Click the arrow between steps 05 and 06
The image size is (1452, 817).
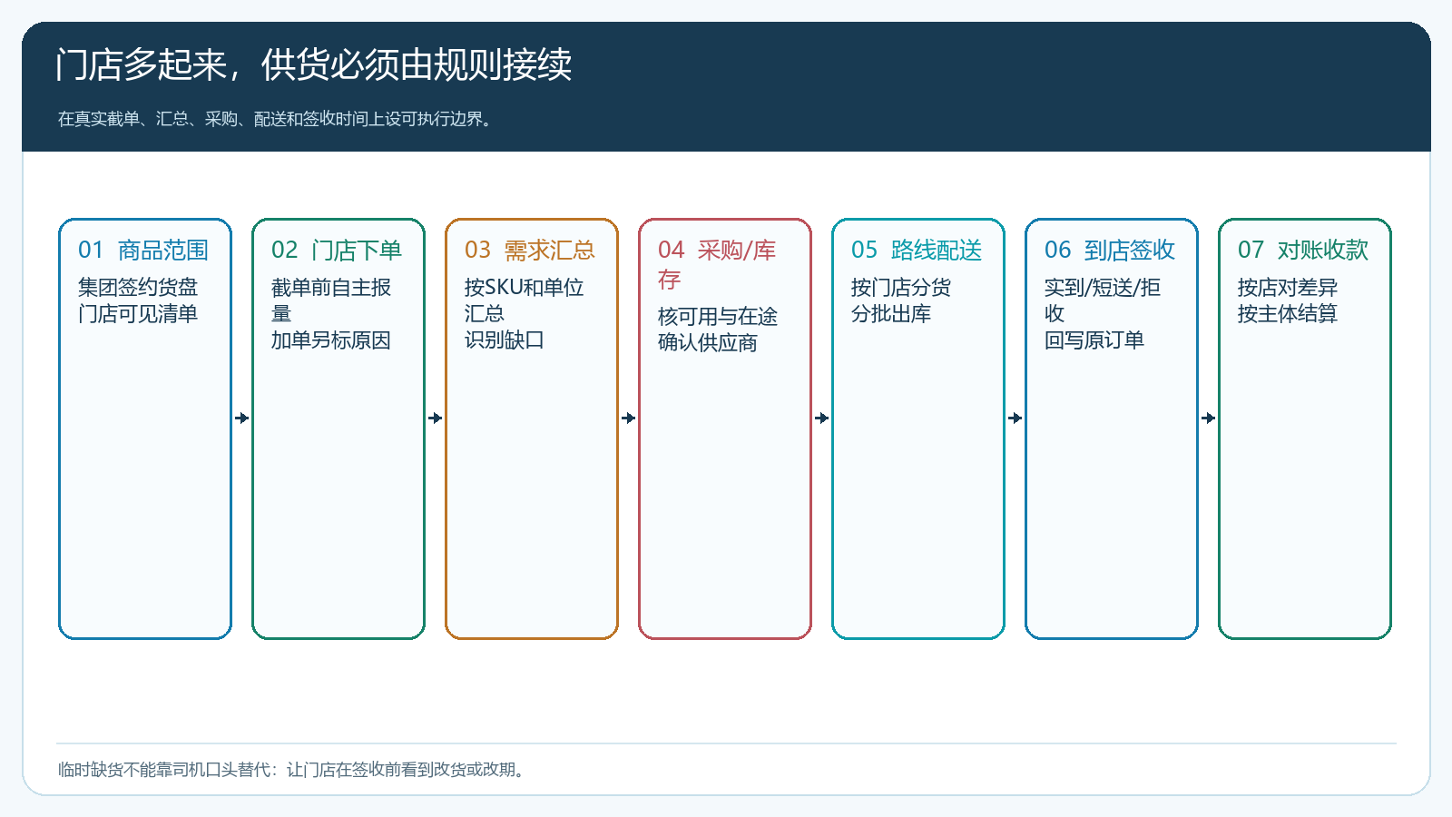click(x=1015, y=418)
